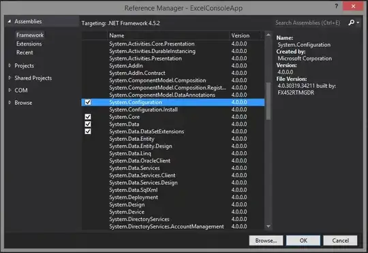
Task: Click the Cancel button
Action: (x=340, y=241)
